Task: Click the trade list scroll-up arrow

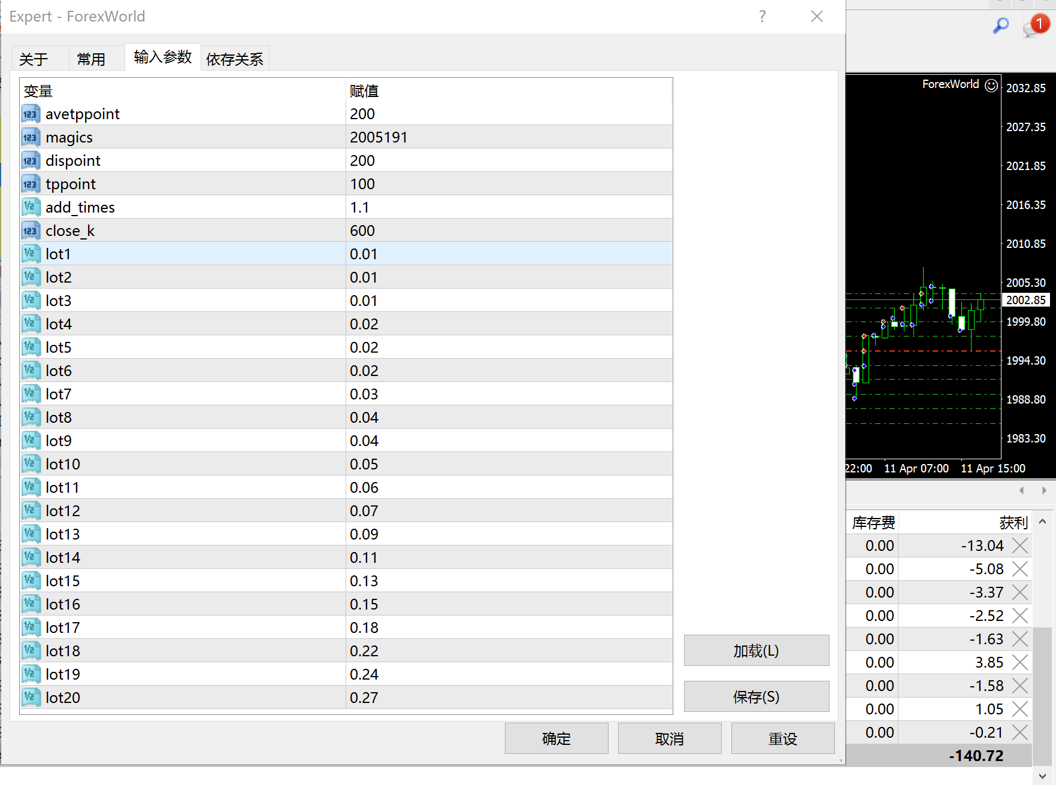Action: pyautogui.click(x=1043, y=522)
